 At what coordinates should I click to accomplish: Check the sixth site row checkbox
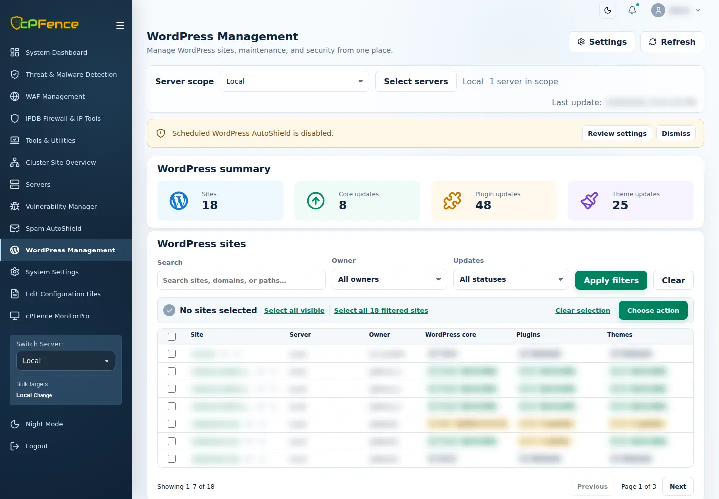[172, 441]
